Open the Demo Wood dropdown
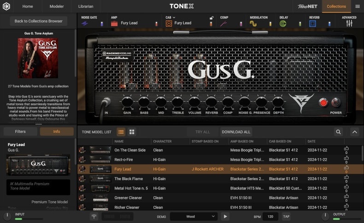The image size is (364, 223). click(194, 217)
